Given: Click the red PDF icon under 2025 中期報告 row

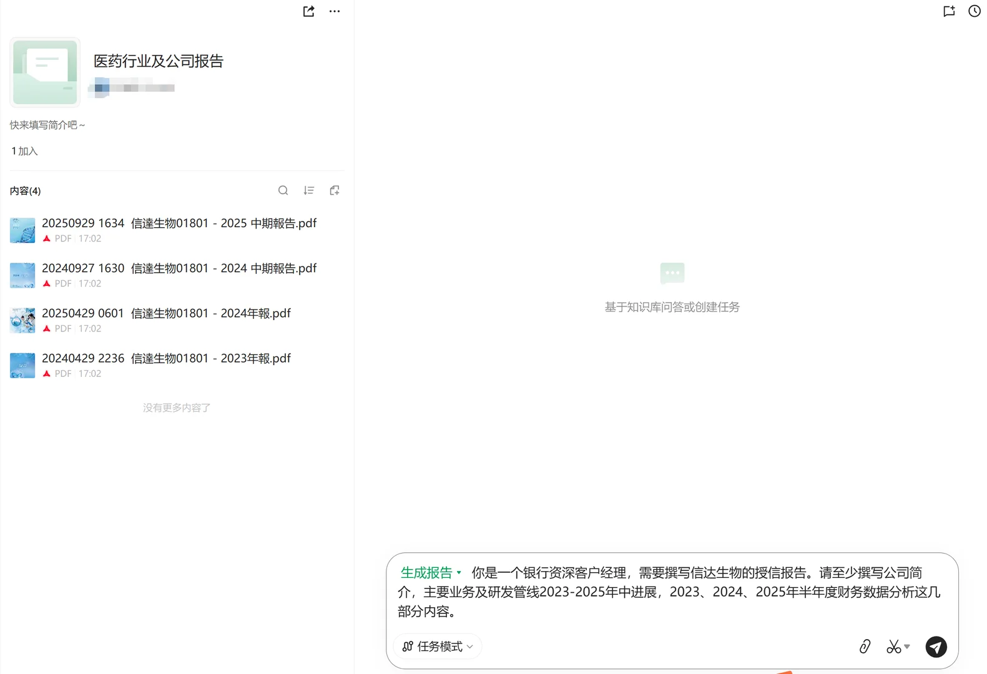Looking at the screenshot, I should (46, 238).
